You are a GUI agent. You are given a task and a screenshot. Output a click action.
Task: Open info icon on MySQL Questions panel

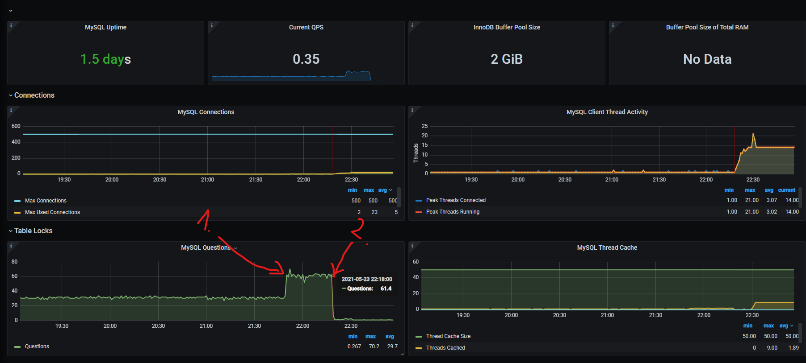click(11, 245)
